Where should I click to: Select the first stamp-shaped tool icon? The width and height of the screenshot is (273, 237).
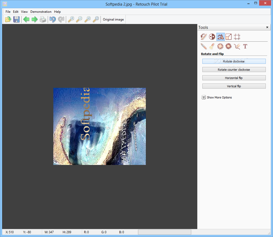coord(220,46)
